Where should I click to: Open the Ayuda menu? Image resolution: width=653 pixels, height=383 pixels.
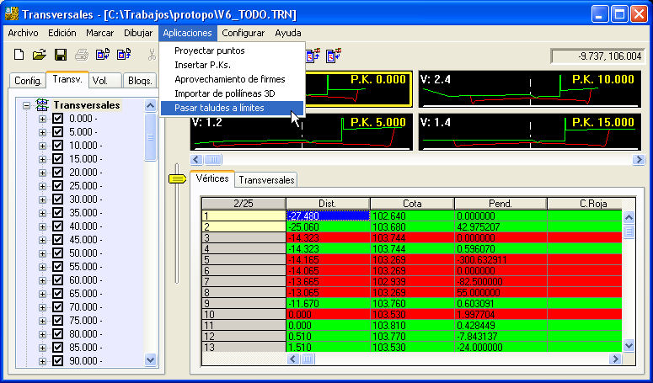[x=288, y=33]
